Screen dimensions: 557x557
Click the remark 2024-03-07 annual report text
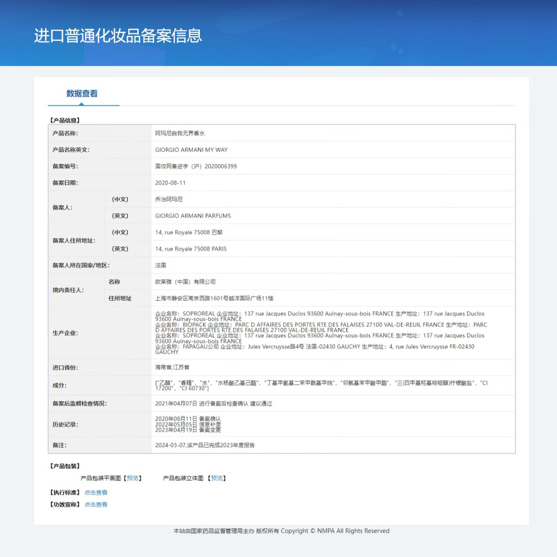[x=205, y=445]
